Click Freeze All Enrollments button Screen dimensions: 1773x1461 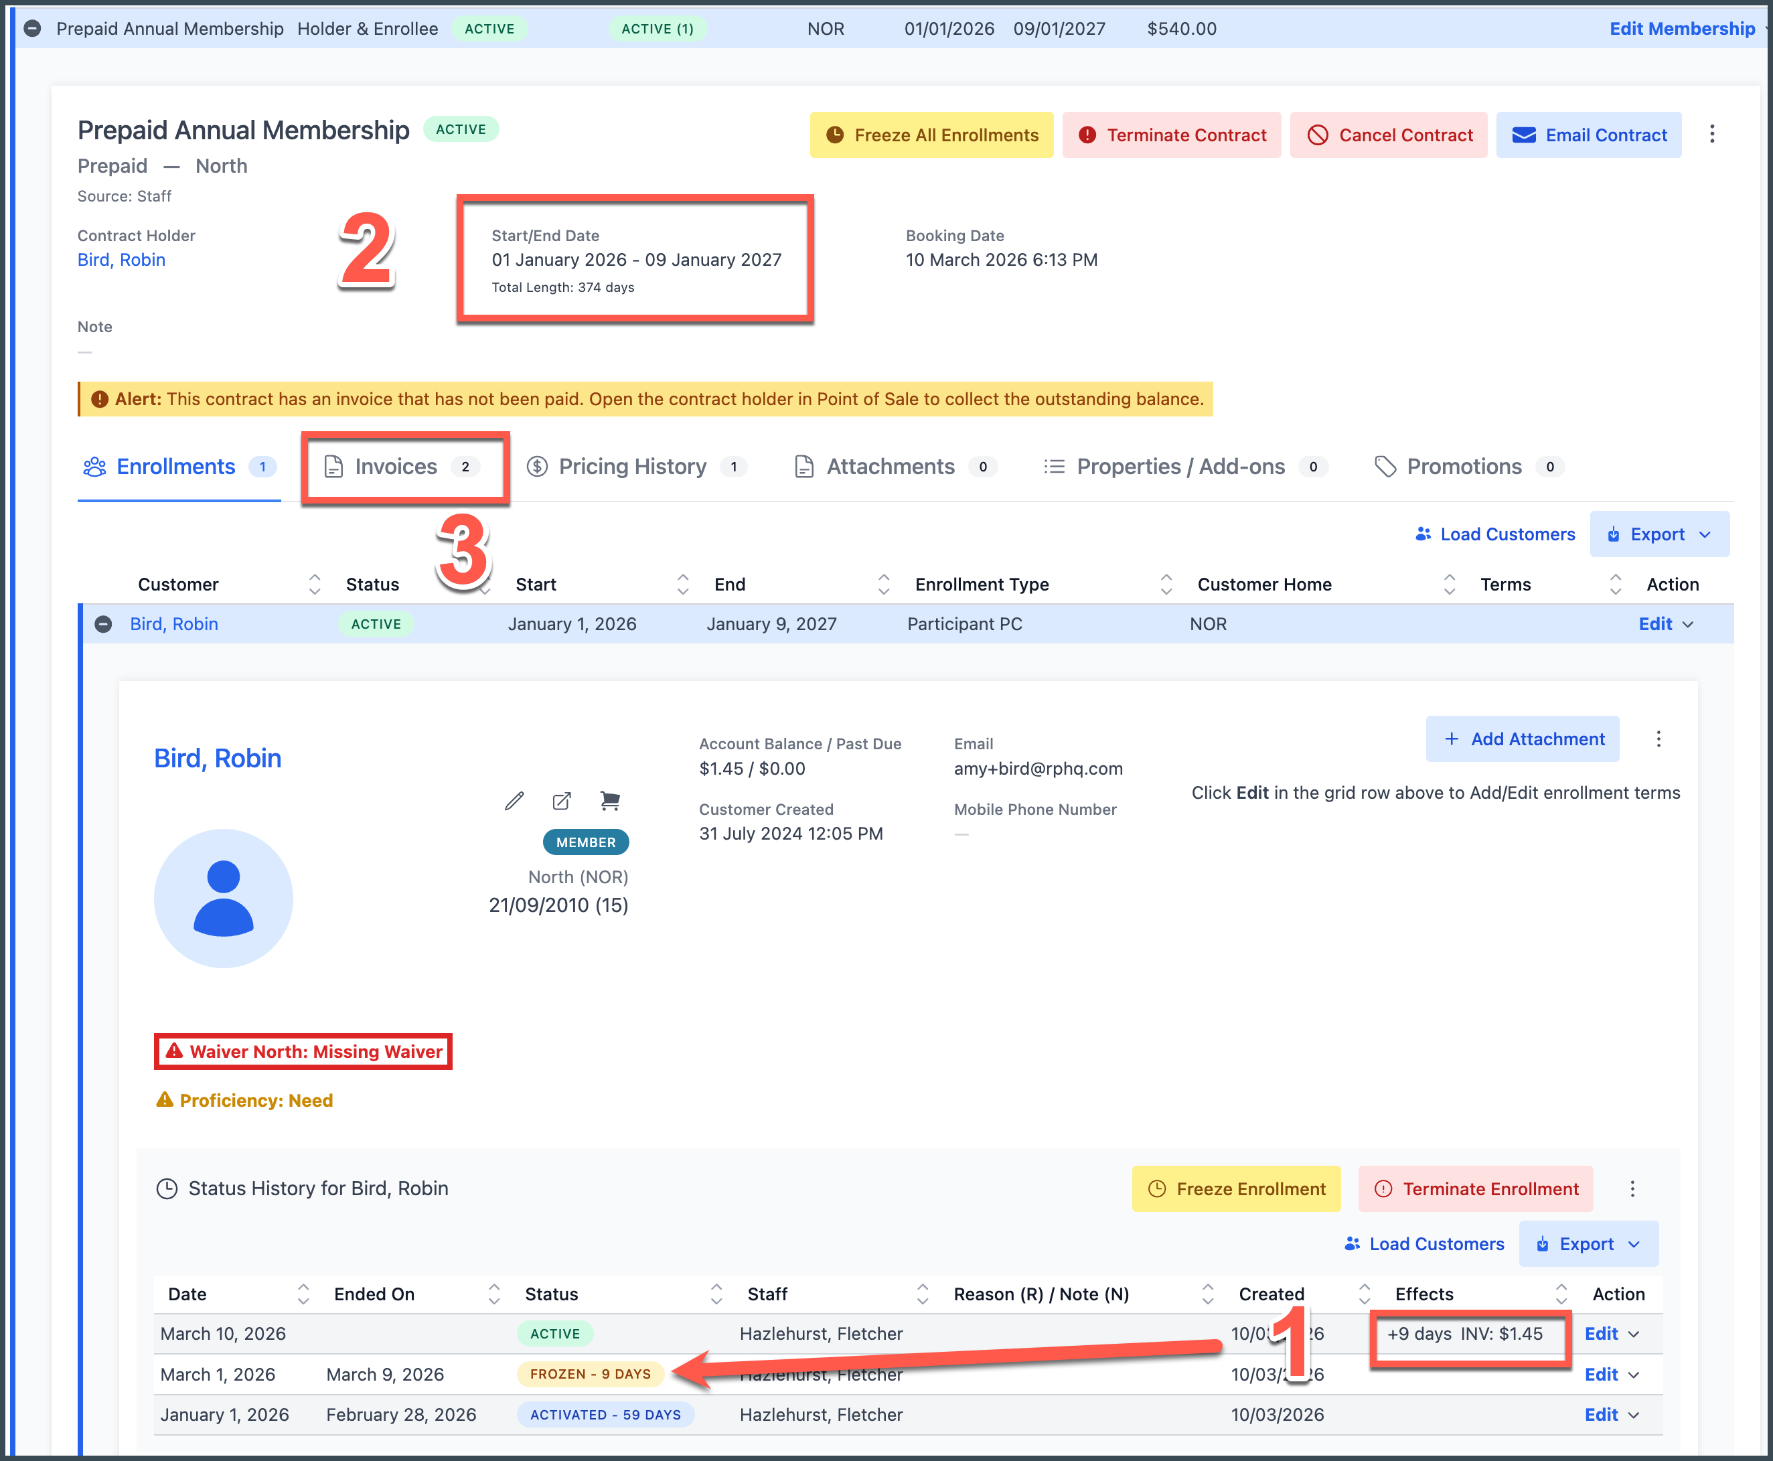tap(931, 135)
